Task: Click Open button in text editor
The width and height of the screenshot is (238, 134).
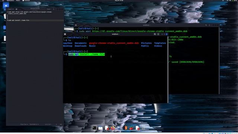Action: (10, 9)
